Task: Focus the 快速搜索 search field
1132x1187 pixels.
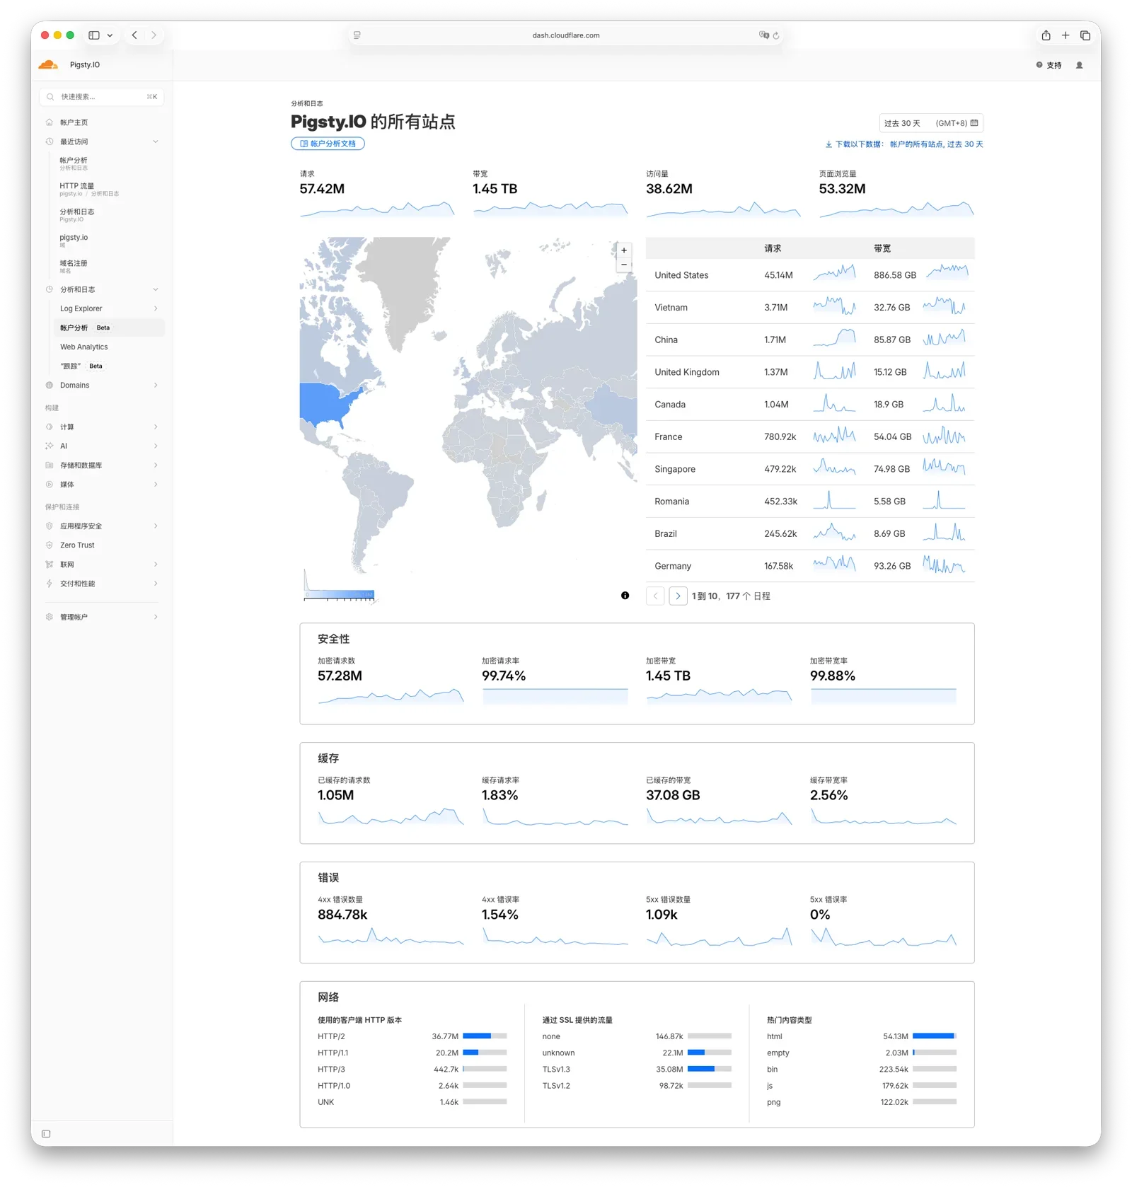Action: pyautogui.click(x=101, y=97)
